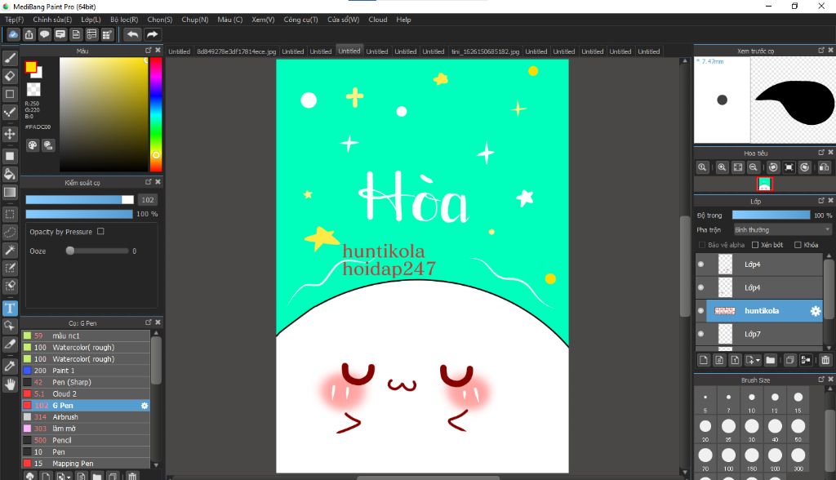Toggle the Xén bớt clipping checkbox
836x480 pixels.
point(755,245)
